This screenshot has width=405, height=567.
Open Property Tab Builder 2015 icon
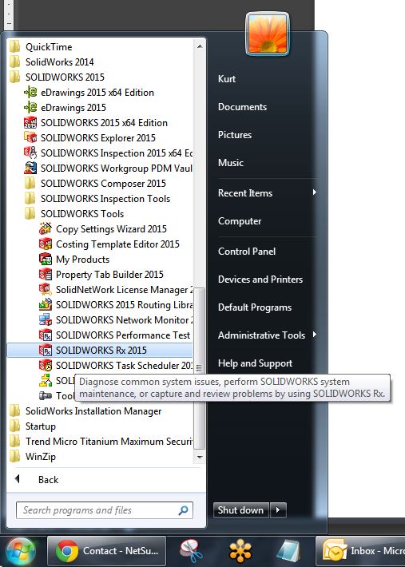coord(46,275)
